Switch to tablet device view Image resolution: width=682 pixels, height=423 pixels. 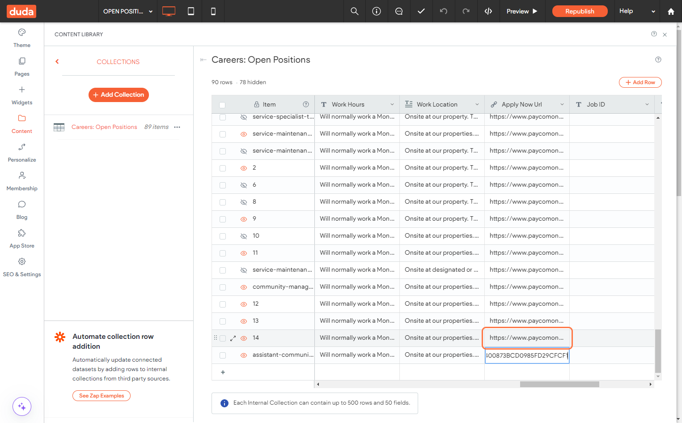pyautogui.click(x=191, y=11)
